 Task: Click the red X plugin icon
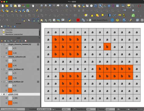tap(78, 20)
